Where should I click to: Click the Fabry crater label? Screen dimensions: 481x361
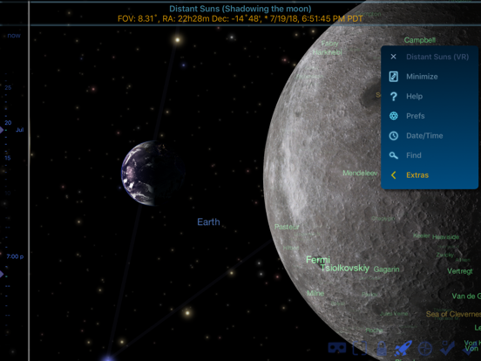[x=329, y=44]
